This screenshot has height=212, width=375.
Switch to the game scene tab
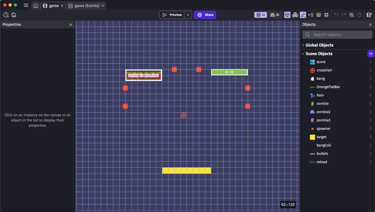coord(51,6)
